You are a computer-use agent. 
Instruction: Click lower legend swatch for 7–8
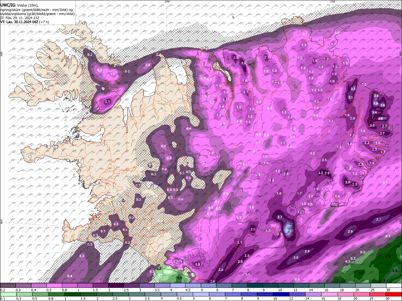point(233,294)
